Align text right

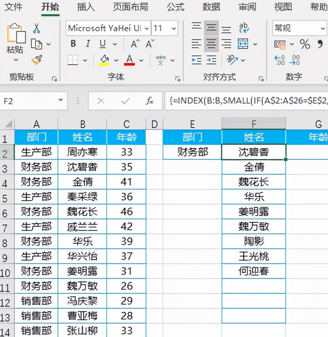click(226, 44)
